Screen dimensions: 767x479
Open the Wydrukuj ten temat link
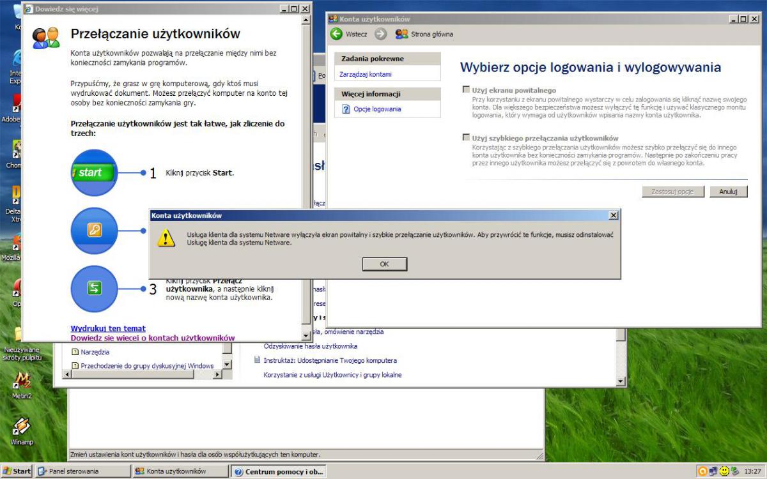[108, 328]
